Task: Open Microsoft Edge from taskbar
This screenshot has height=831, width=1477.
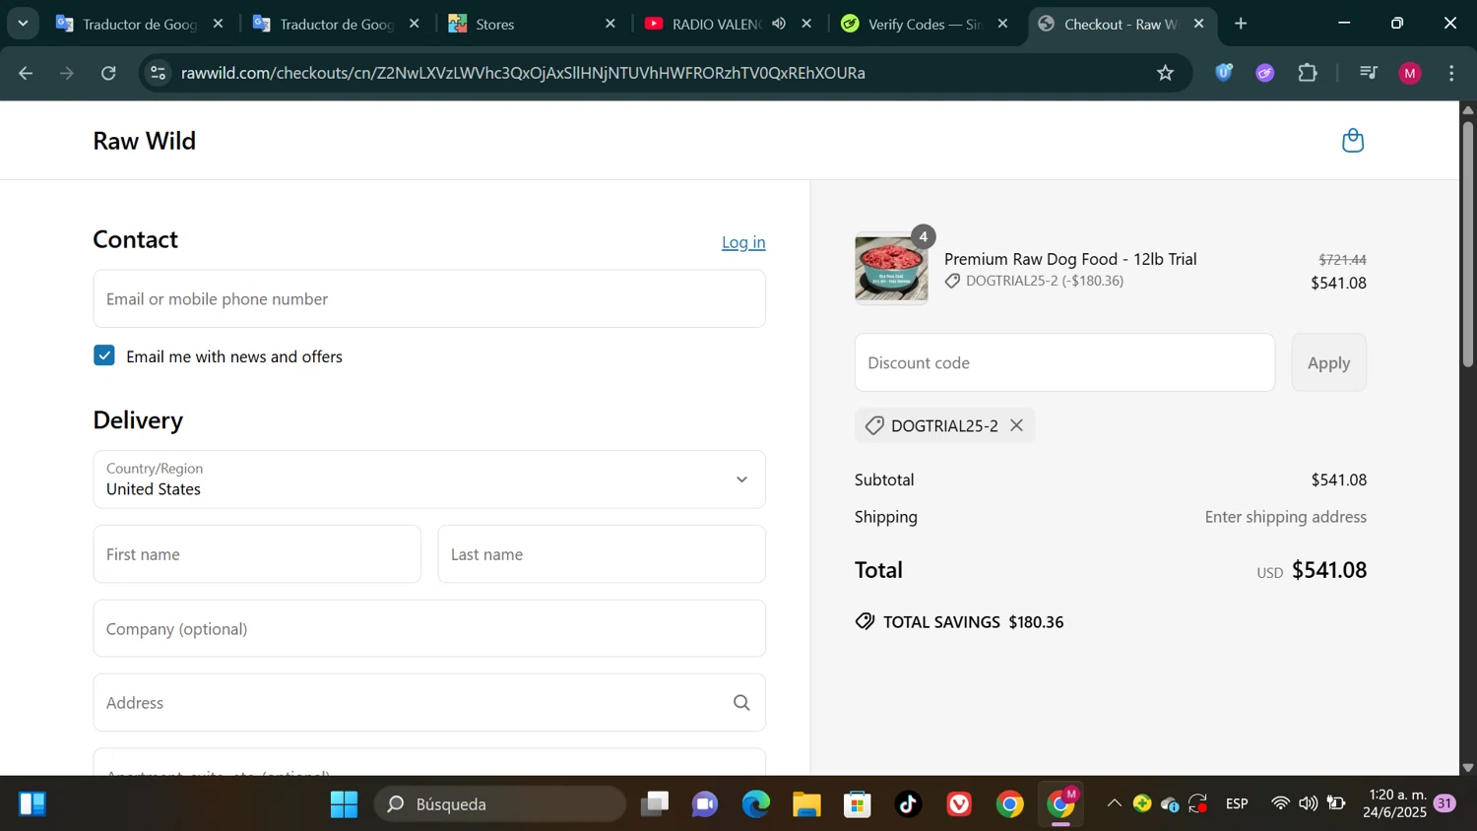Action: pos(756,804)
